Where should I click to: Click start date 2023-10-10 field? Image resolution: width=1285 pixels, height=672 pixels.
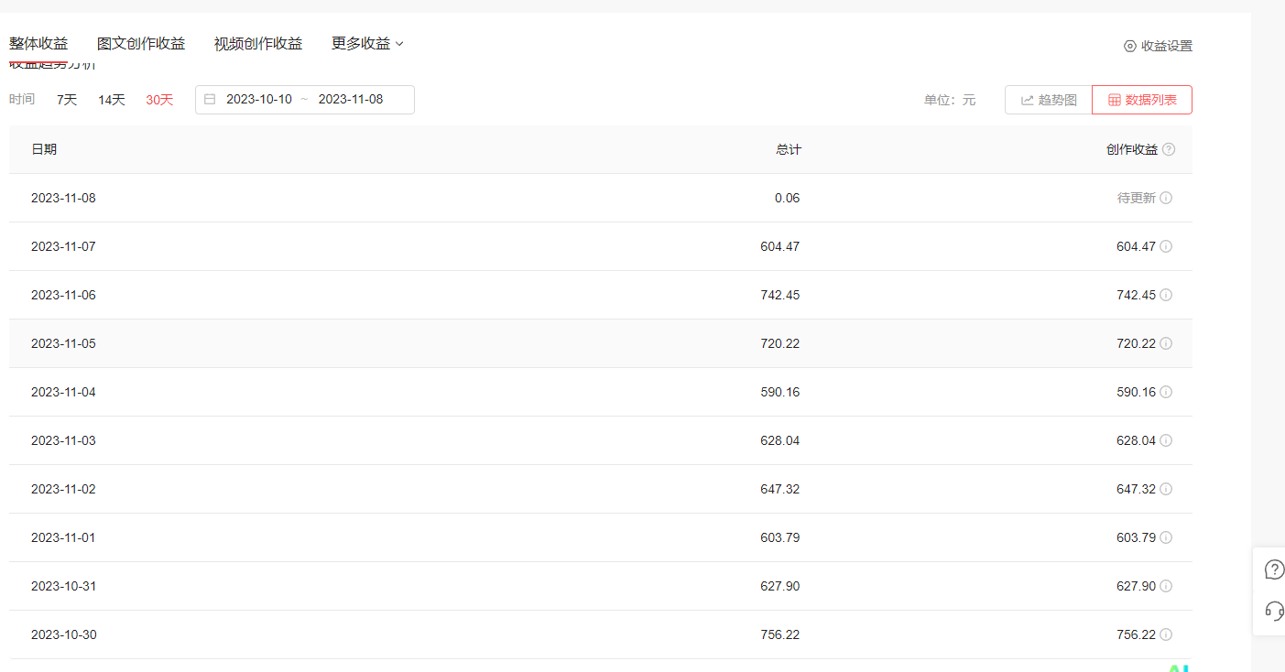coord(259,99)
